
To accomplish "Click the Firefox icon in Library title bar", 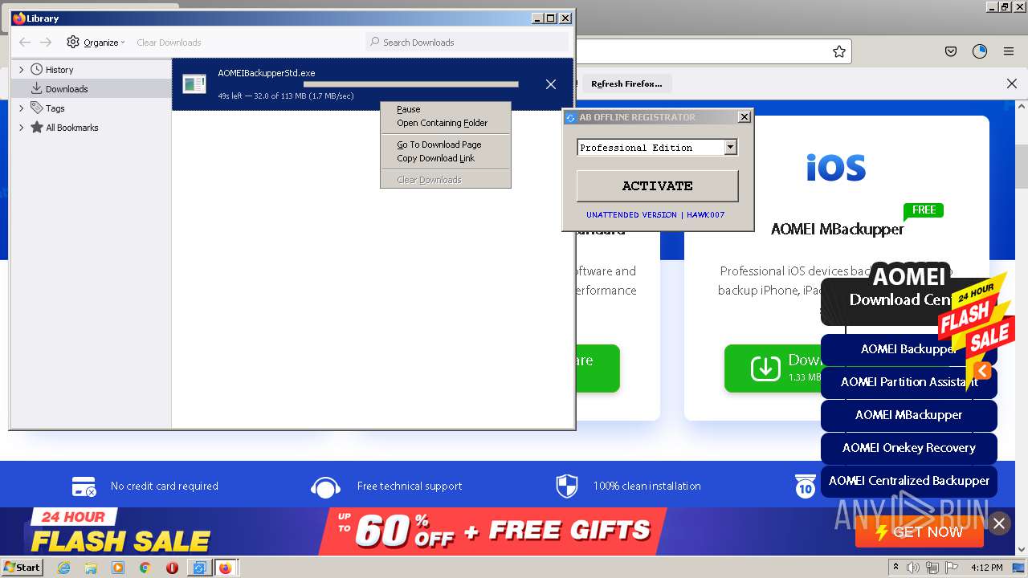I will 19,18.
